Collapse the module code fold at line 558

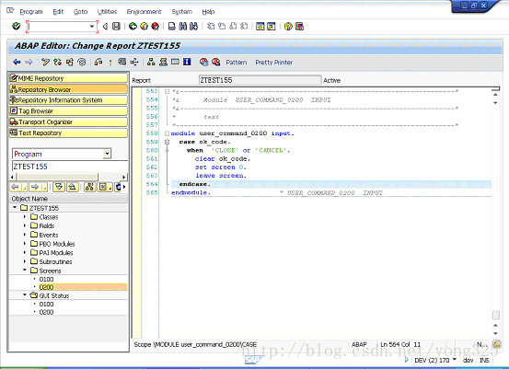pos(167,133)
